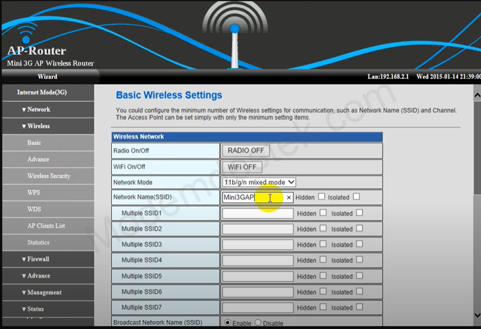Screen dimensions: 481x329
Task: Check Hidden for Network Name(SSID)
Action: (322, 197)
